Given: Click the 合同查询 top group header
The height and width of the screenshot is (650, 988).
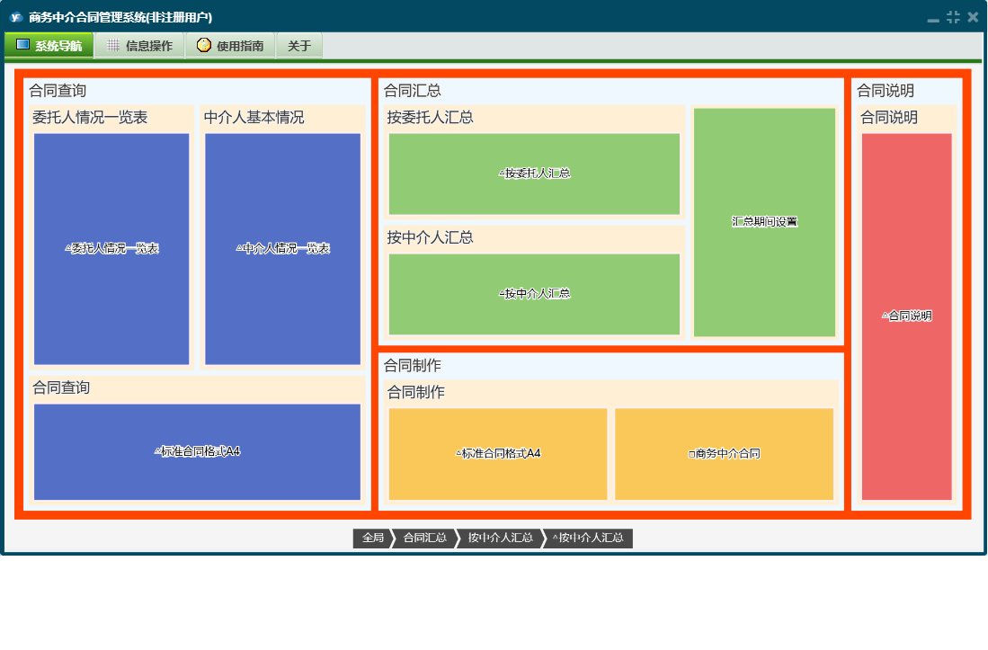Looking at the screenshot, I should click(x=58, y=91).
